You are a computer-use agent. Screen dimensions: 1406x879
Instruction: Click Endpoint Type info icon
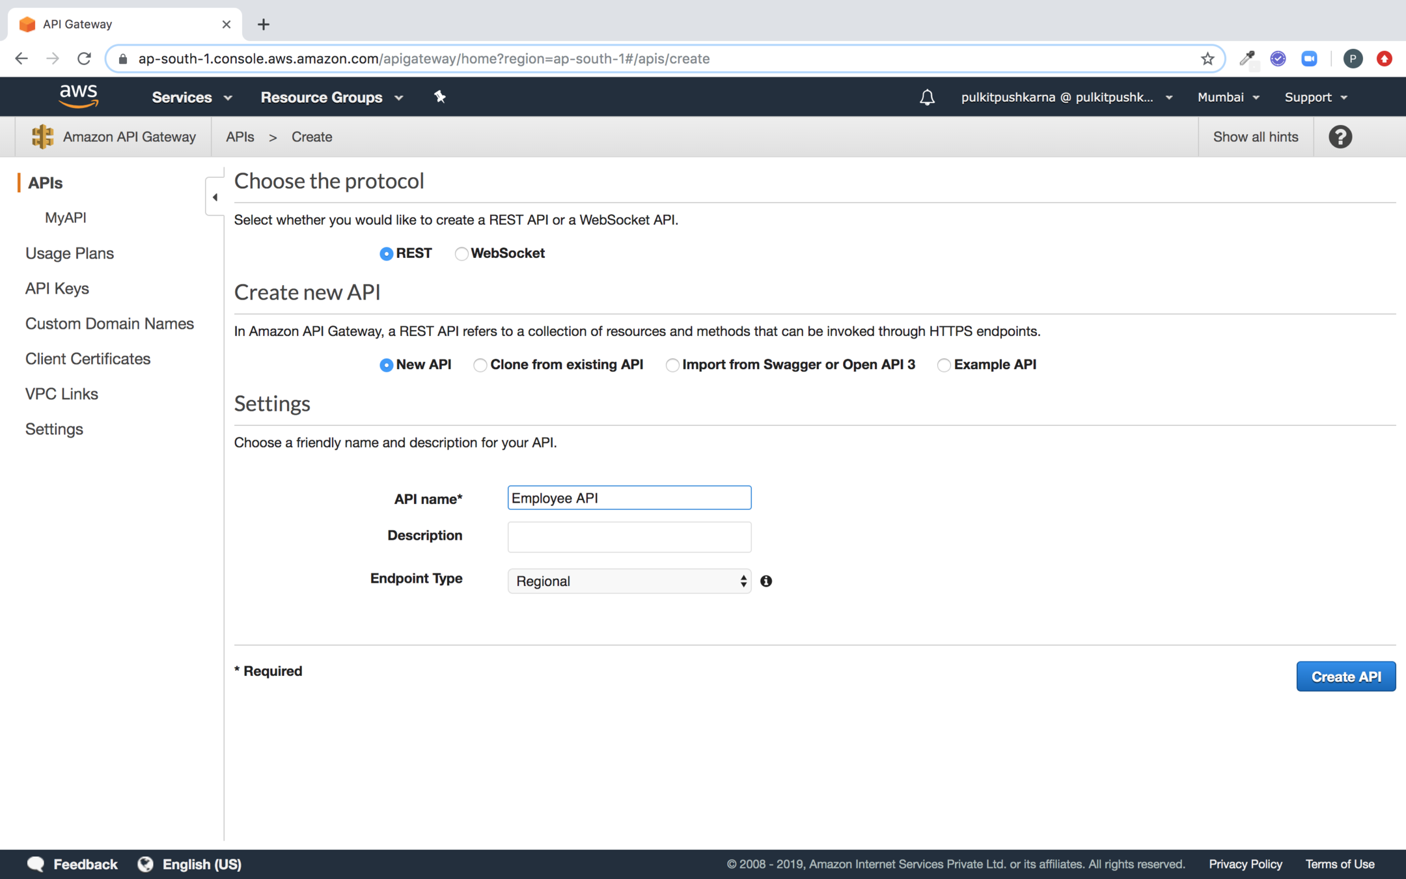click(766, 581)
